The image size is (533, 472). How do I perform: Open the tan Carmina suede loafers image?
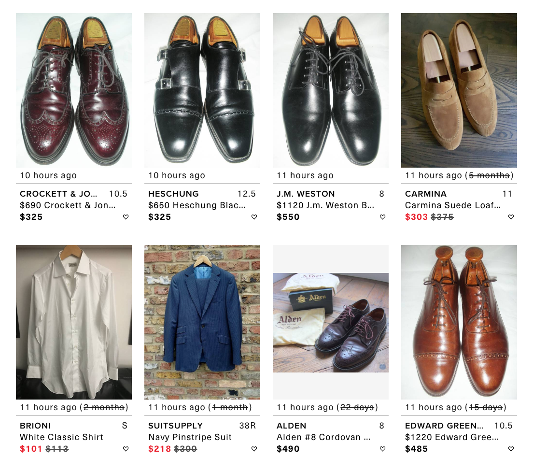[x=459, y=90]
